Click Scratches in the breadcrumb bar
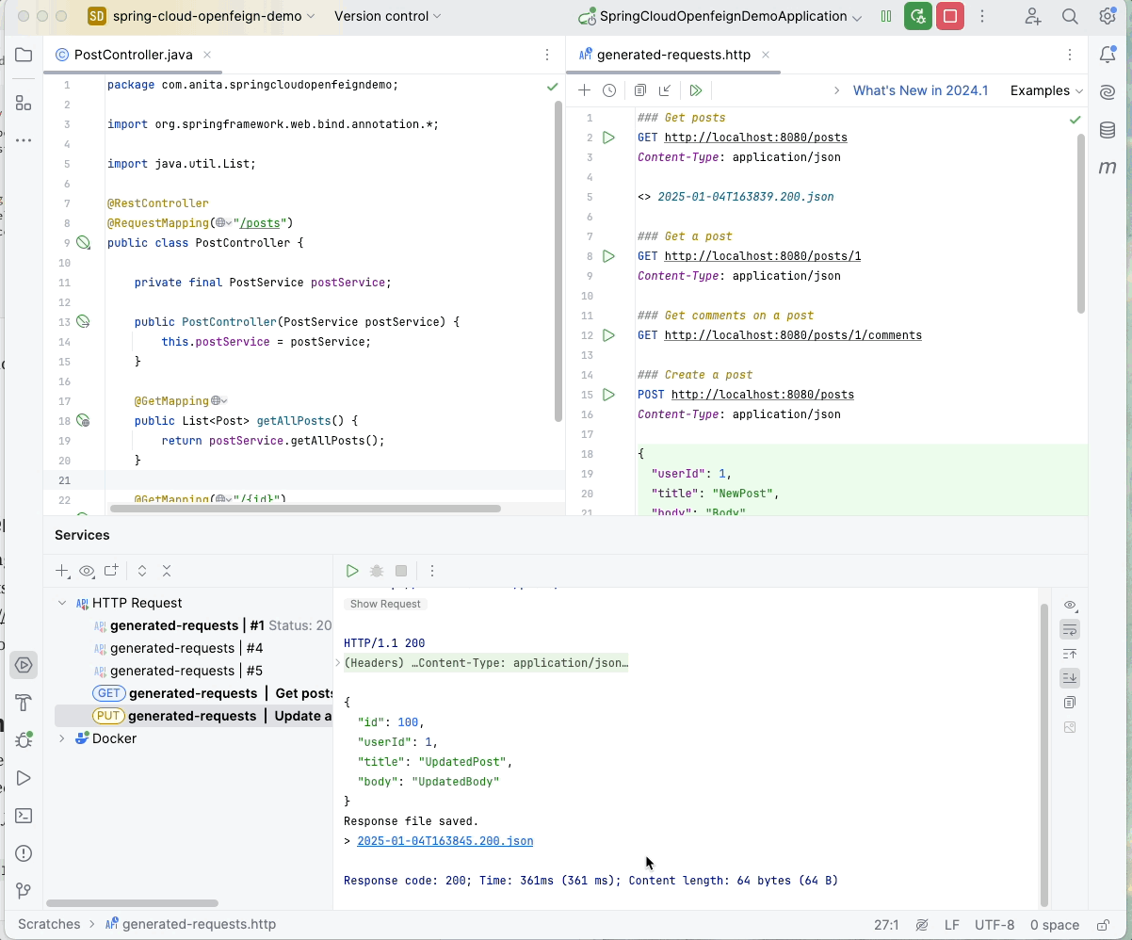 pyautogui.click(x=49, y=924)
